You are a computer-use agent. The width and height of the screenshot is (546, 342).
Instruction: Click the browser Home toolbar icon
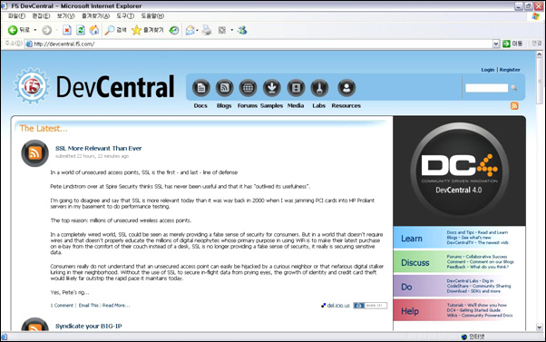click(94, 30)
